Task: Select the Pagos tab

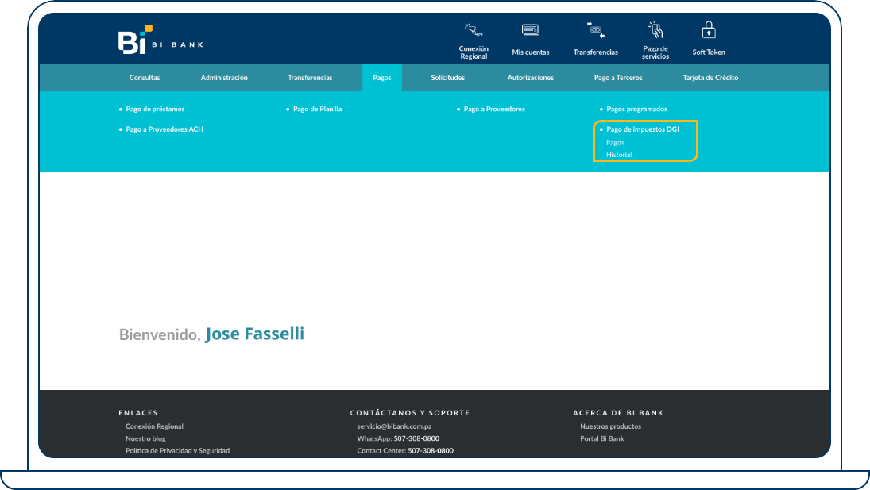Action: (382, 78)
